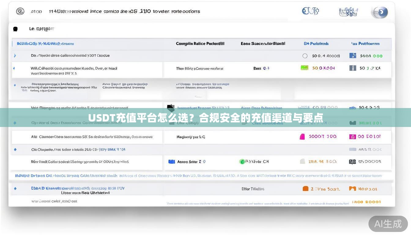Image resolution: width=411 pixels, height=235 pixels.
Task: Click the AI生成 watermark badge
Action: click(x=388, y=224)
